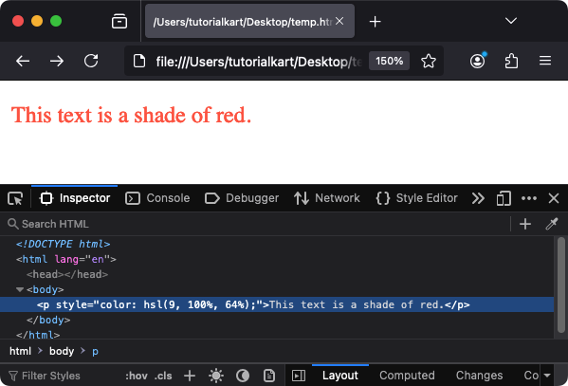Select the closing body tag

(x=48, y=320)
